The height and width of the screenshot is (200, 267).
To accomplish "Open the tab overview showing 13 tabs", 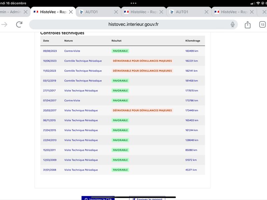I will click(x=262, y=24).
